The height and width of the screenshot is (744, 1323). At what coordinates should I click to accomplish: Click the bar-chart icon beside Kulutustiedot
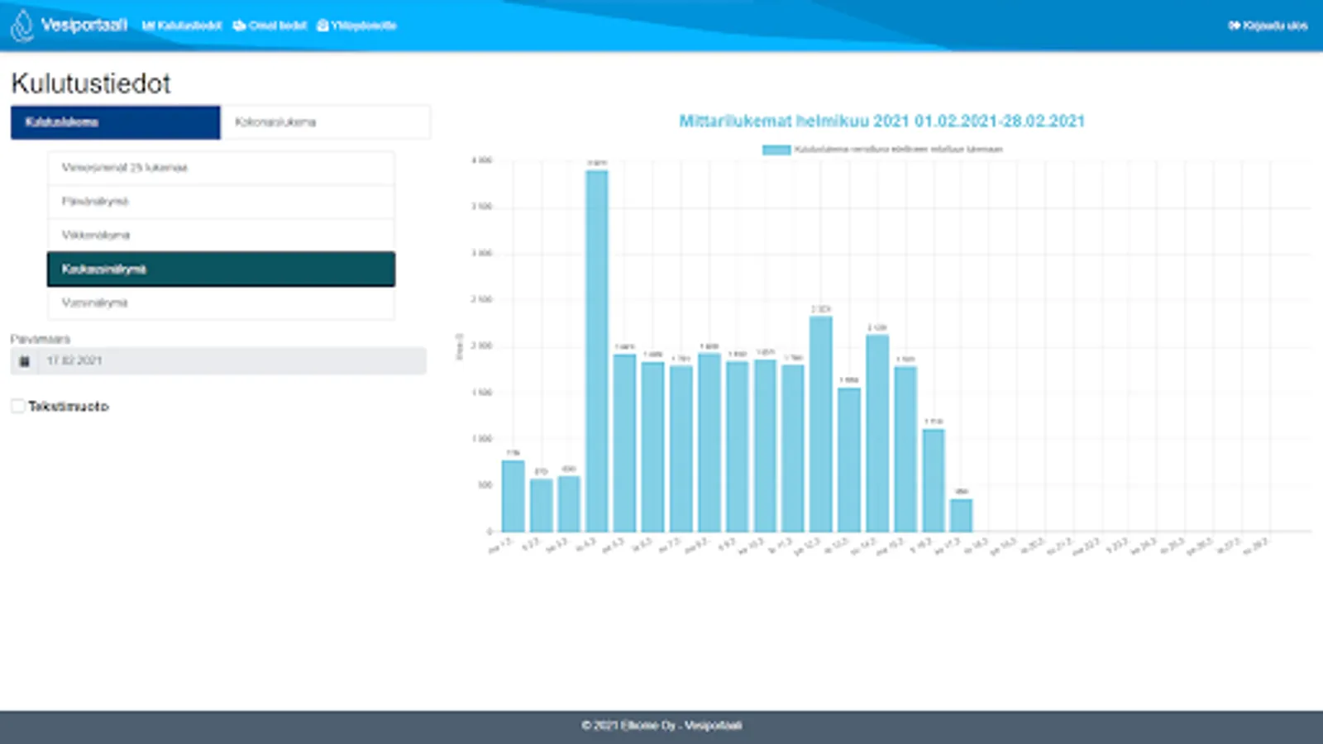point(149,26)
